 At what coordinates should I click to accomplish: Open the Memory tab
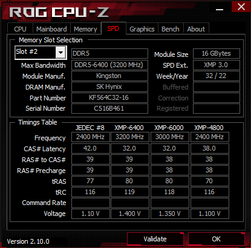85,29
